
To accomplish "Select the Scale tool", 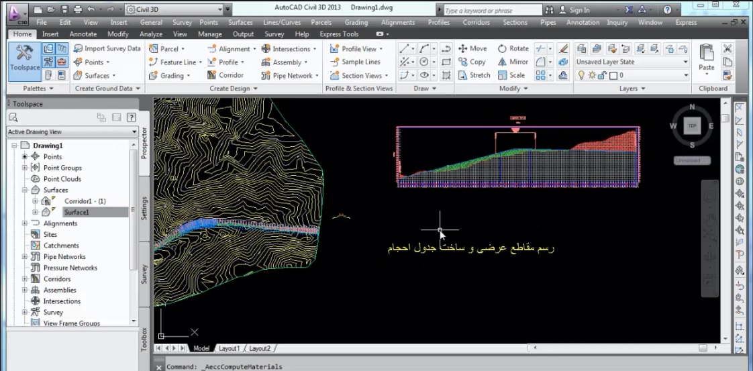I will (511, 75).
